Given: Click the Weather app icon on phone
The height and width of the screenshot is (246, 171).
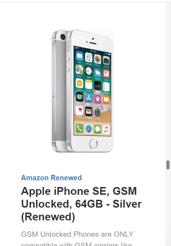Looking at the screenshot, I should coord(98,72).
